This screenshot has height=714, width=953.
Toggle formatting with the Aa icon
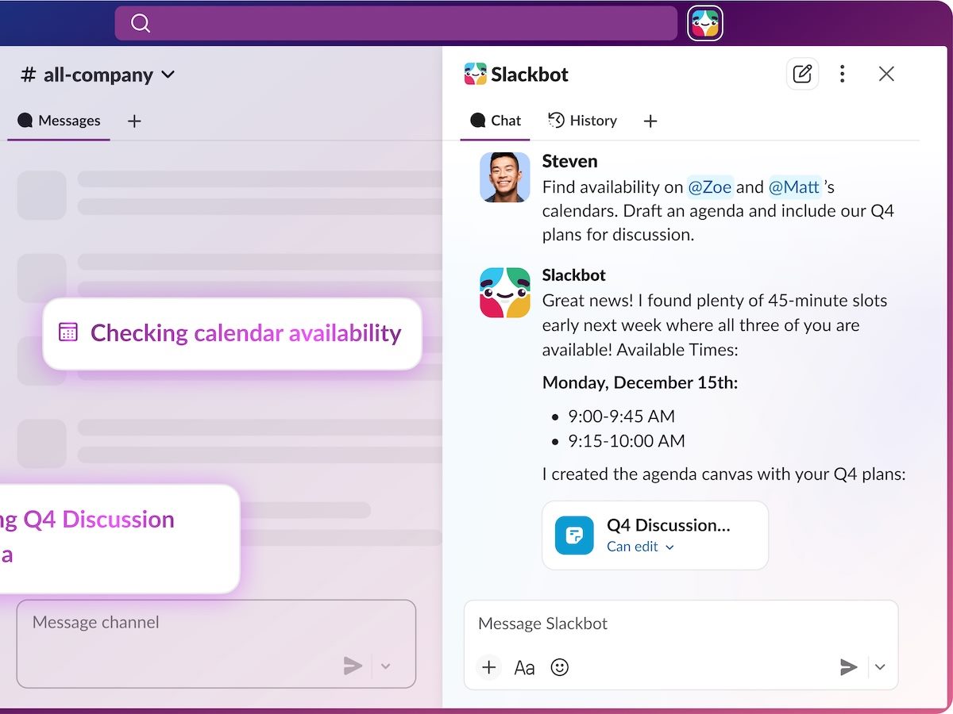pos(524,667)
